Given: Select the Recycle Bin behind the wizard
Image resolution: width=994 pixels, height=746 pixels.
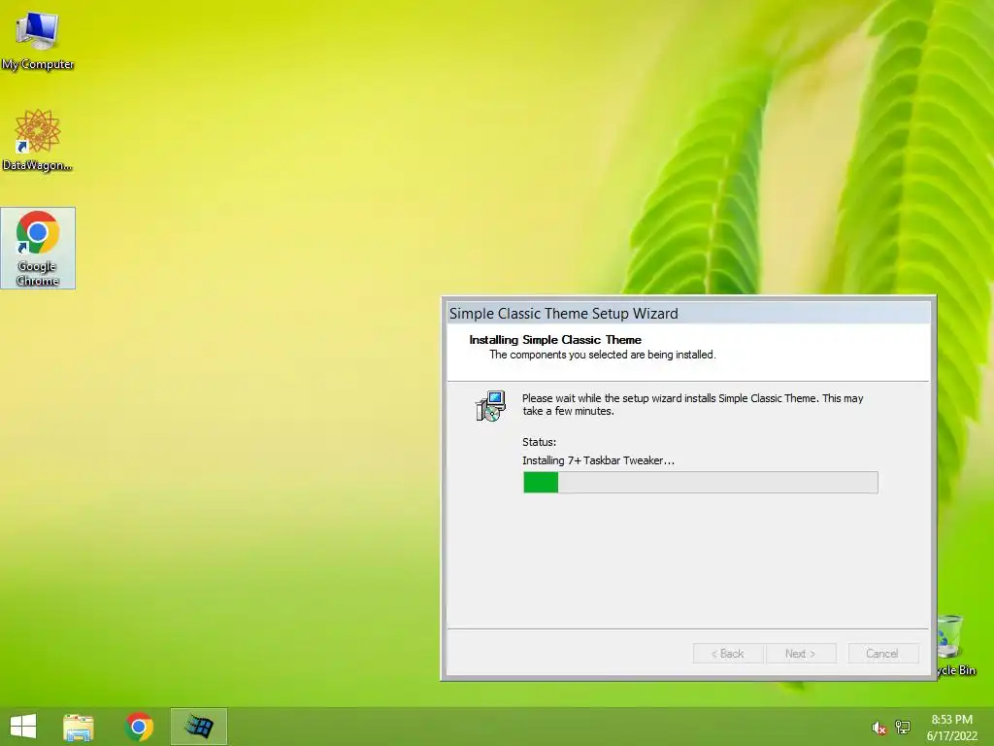Looking at the screenshot, I should 955,645.
